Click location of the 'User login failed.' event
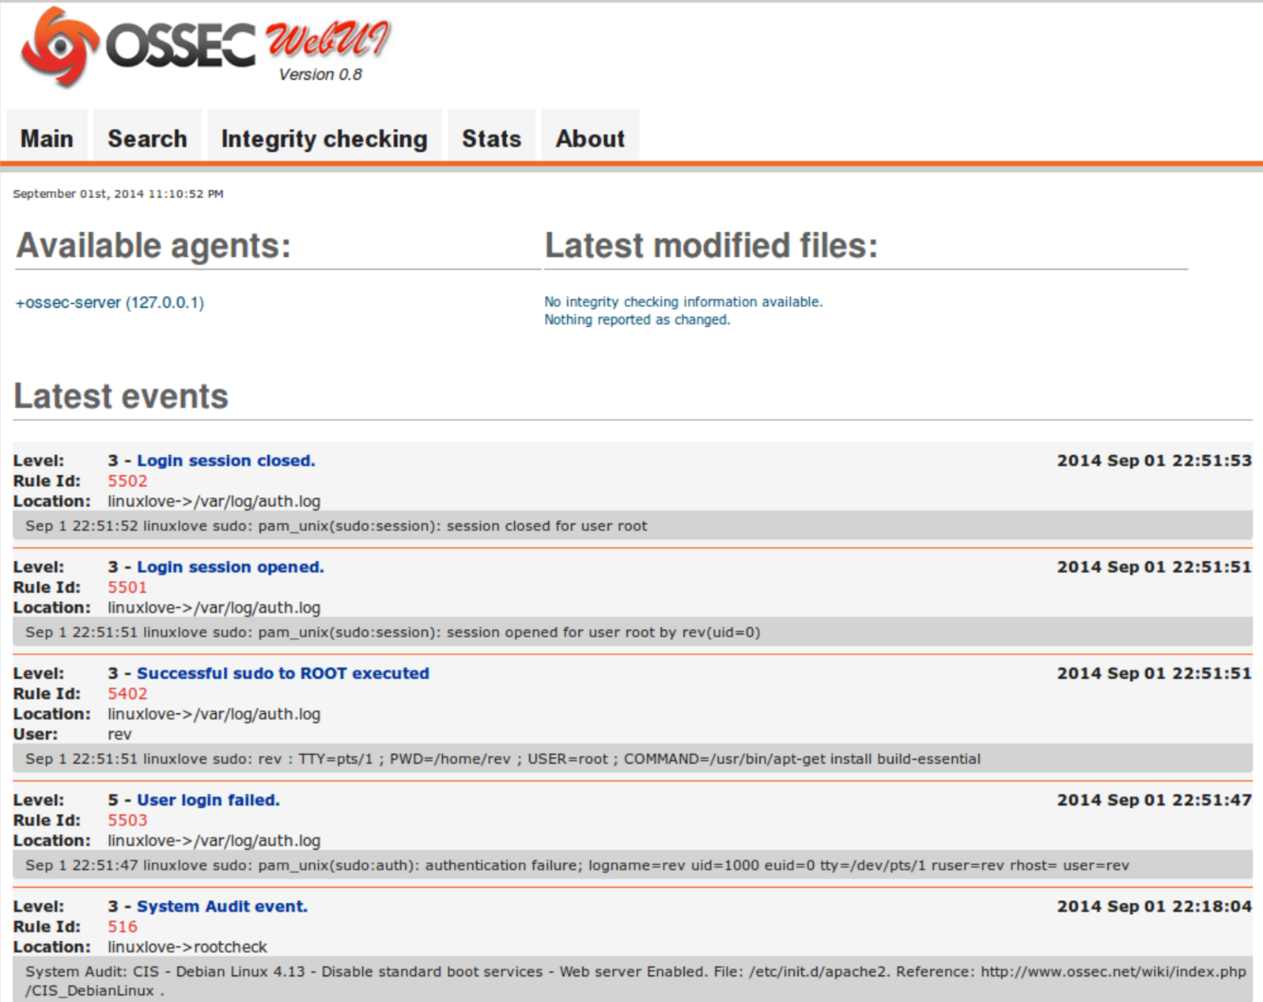Viewport: 1263px width, 1002px height. [x=214, y=841]
